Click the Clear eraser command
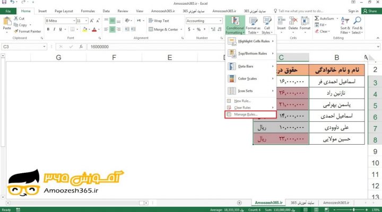The image size is (382, 212). [x=322, y=31]
